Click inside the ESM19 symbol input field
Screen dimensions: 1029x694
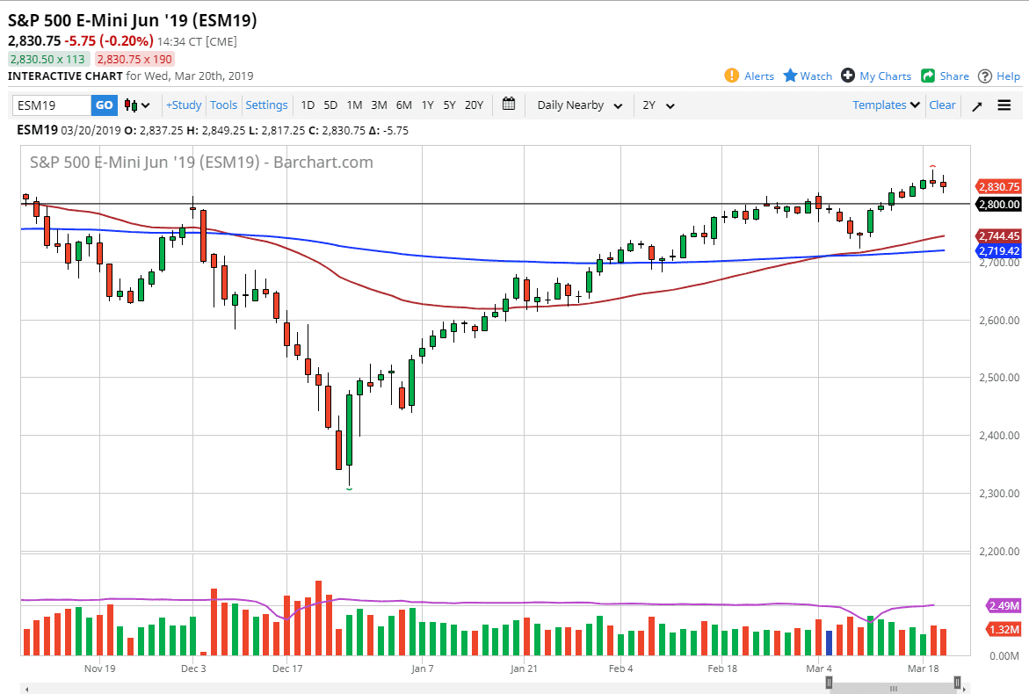pos(48,105)
